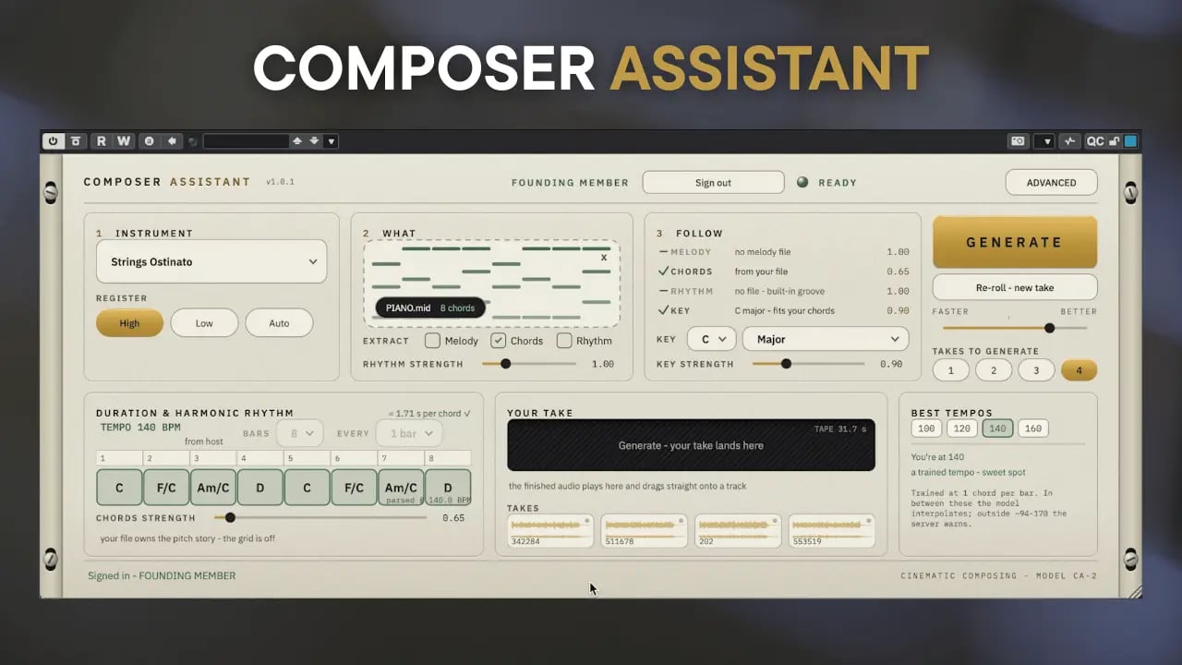
Task: Toggle the unlock padlock icon
Action: click(1115, 141)
